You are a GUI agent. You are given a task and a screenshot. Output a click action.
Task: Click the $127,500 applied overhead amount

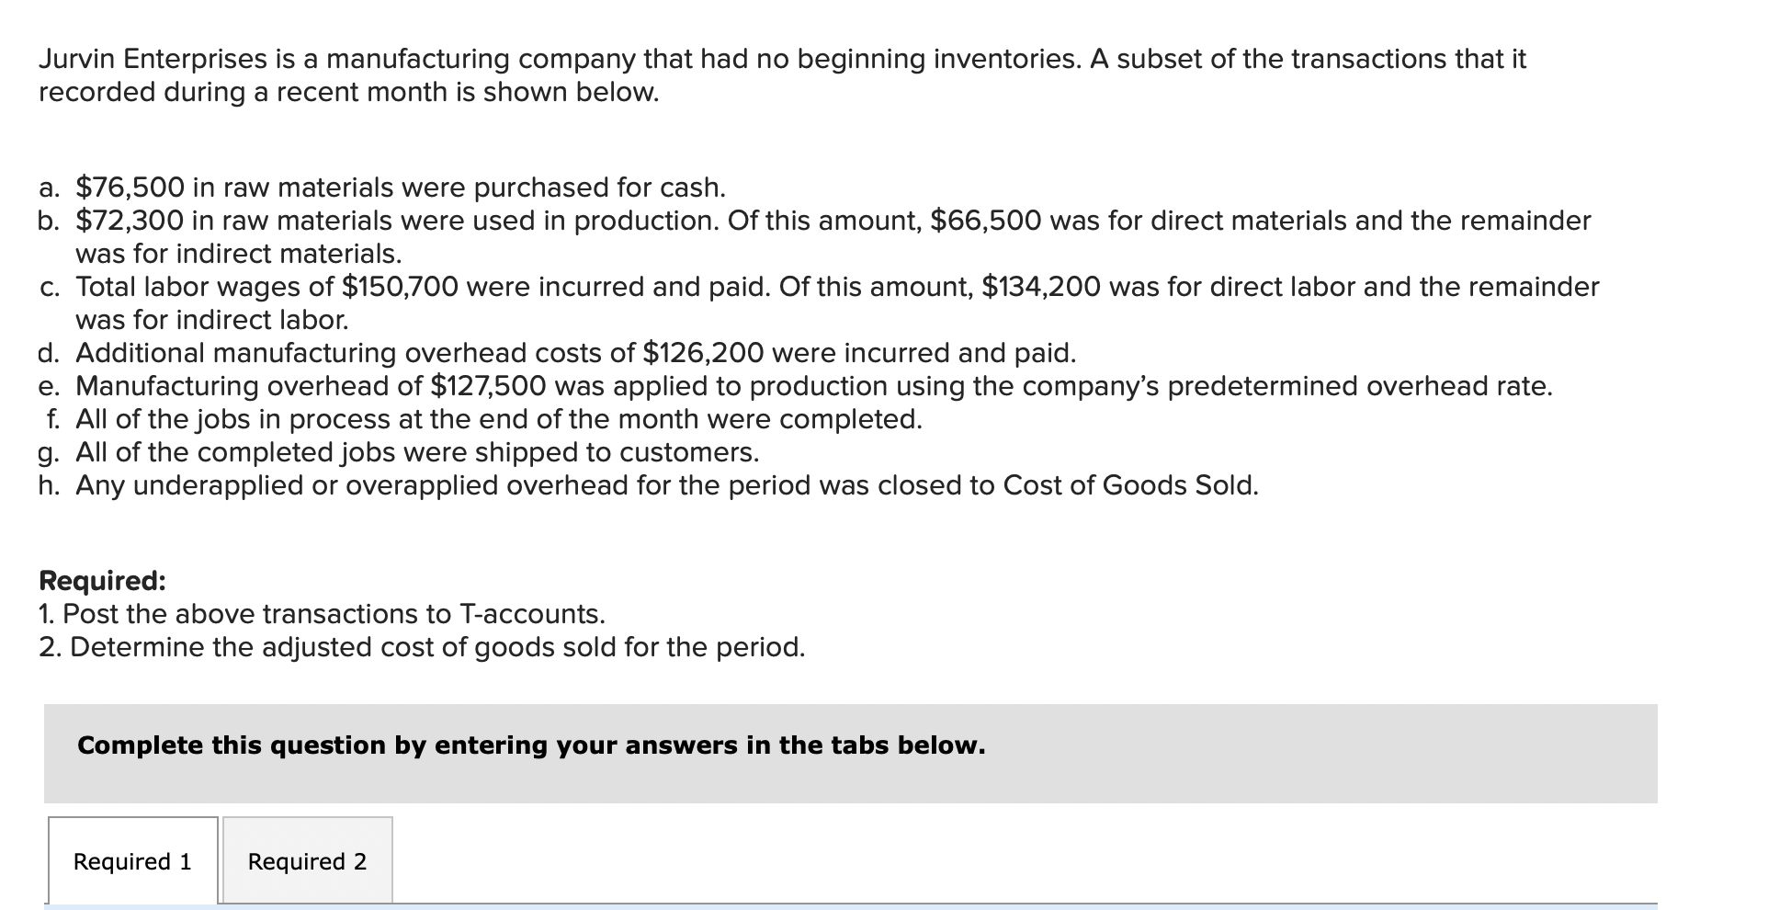click(x=489, y=386)
